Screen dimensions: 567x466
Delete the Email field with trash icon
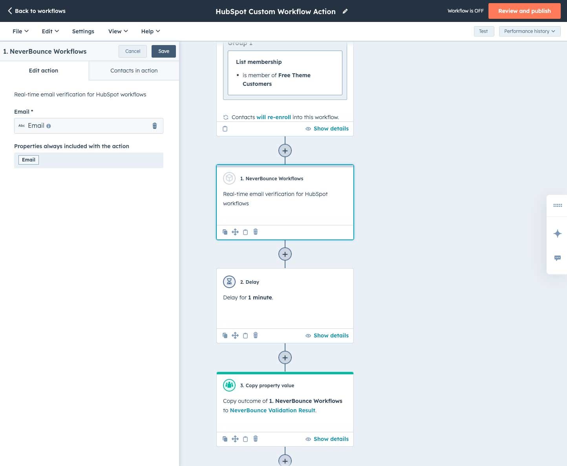pyautogui.click(x=155, y=126)
